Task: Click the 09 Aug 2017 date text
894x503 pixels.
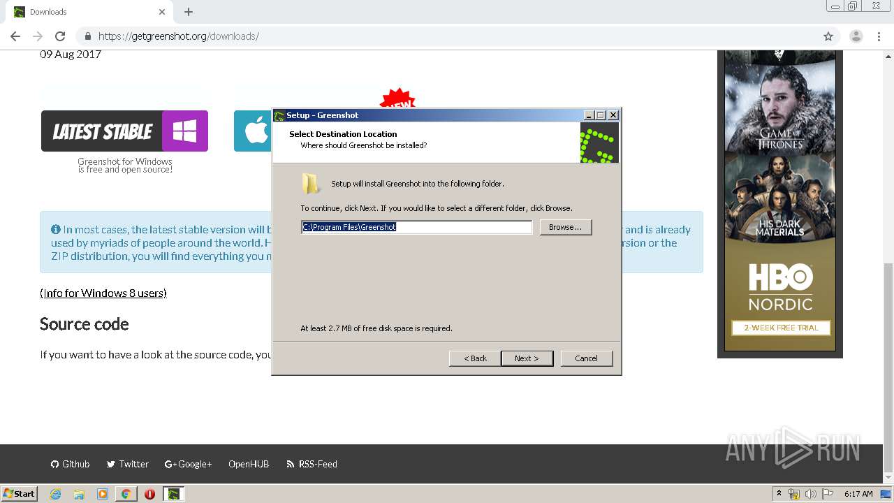Action: (71, 54)
